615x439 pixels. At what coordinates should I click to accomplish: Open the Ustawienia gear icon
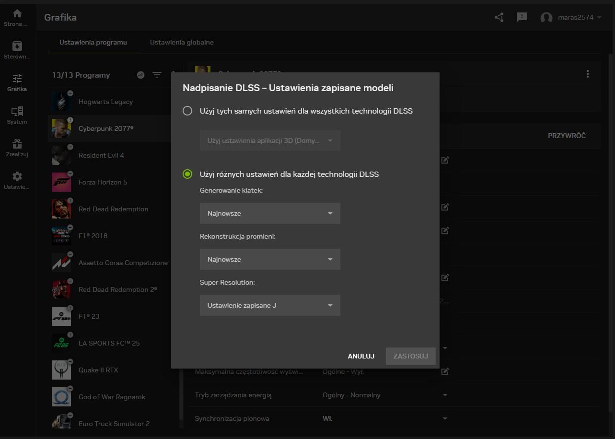[17, 177]
